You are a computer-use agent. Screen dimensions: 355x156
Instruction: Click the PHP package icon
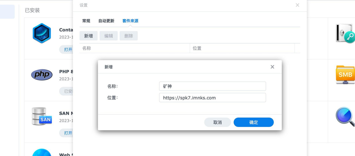pyautogui.click(x=42, y=75)
